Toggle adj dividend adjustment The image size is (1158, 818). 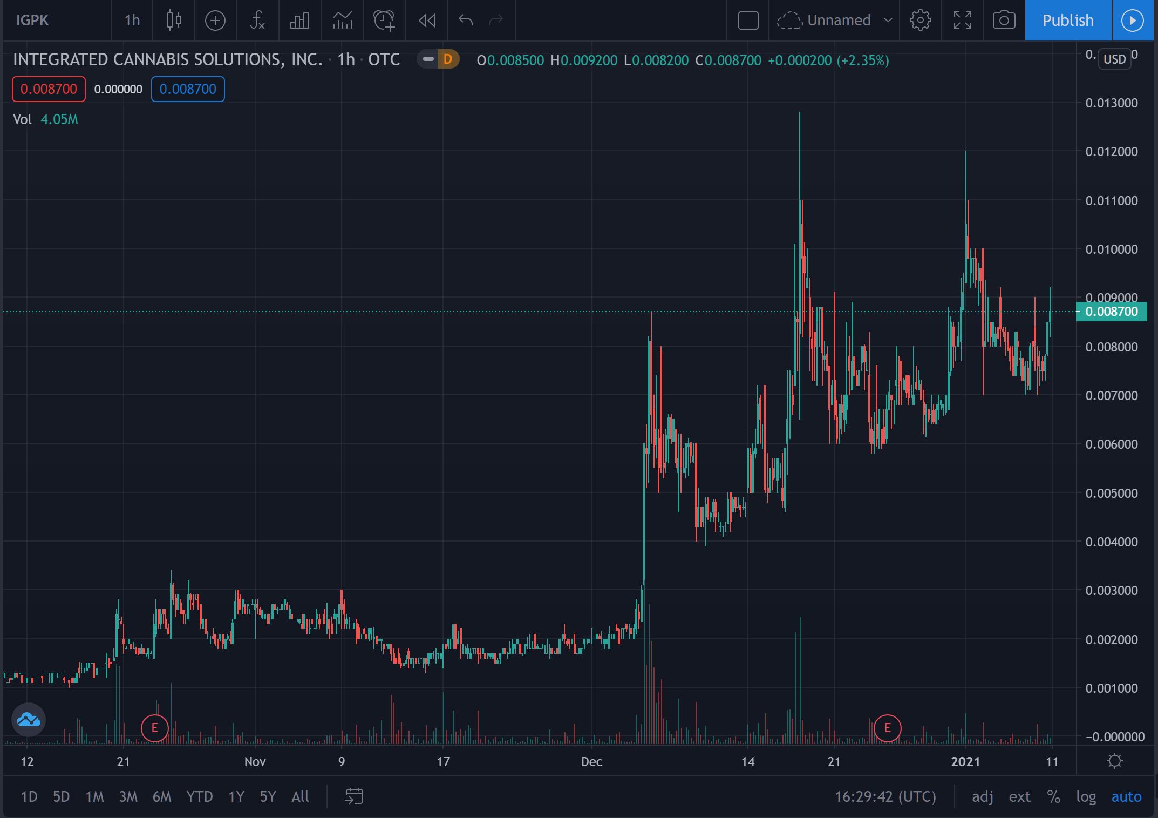click(982, 797)
